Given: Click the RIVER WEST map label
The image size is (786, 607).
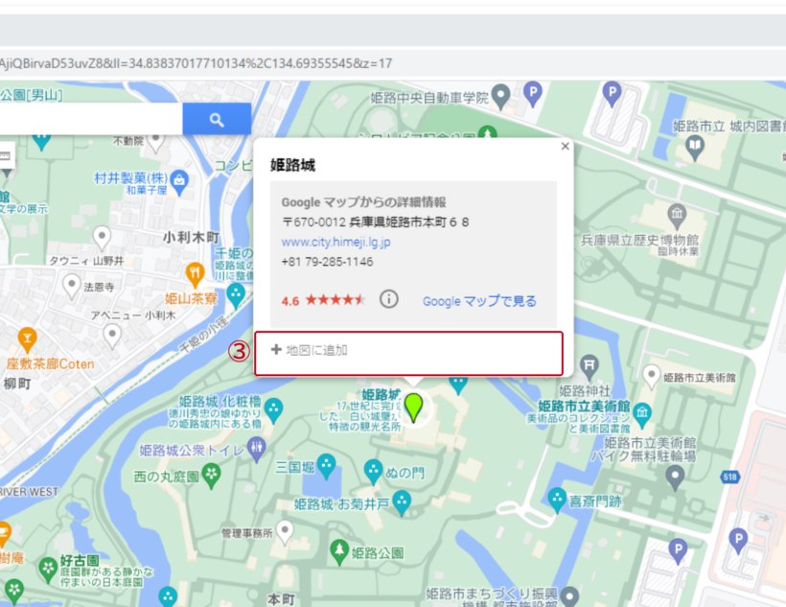Looking at the screenshot, I should pyautogui.click(x=29, y=492).
